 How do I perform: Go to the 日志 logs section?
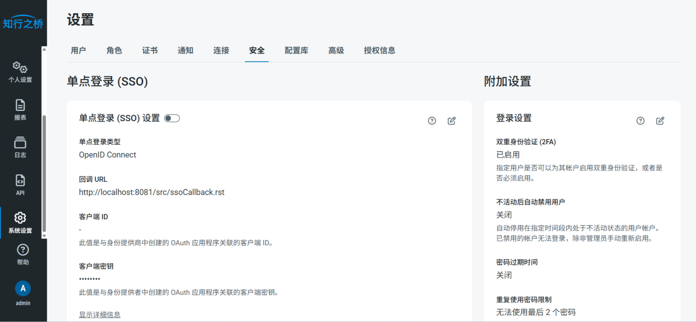(20, 147)
